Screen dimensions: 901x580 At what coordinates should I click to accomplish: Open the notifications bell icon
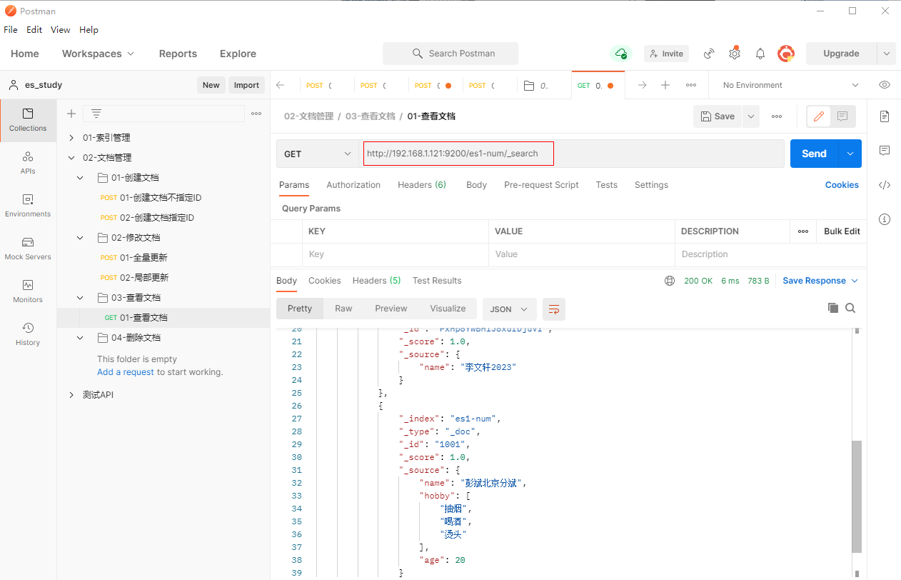[x=760, y=54]
